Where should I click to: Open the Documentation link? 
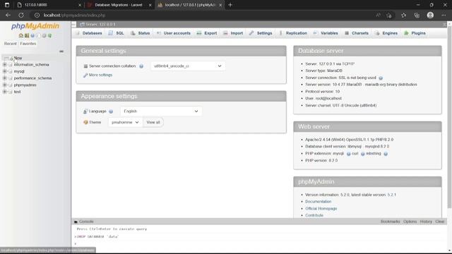click(319, 202)
